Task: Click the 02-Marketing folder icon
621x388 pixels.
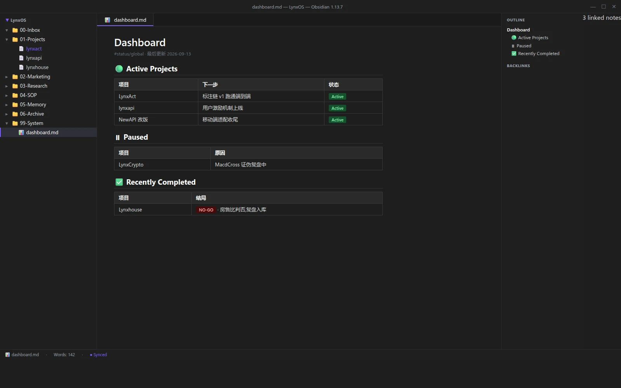Action: 15,77
